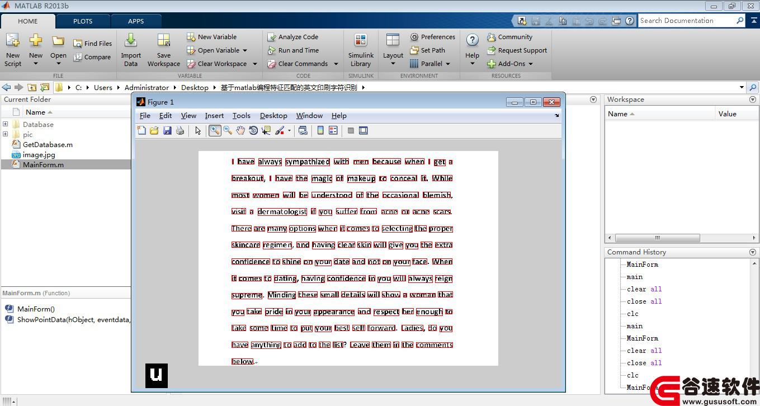Click New Variable

pyautogui.click(x=212, y=37)
